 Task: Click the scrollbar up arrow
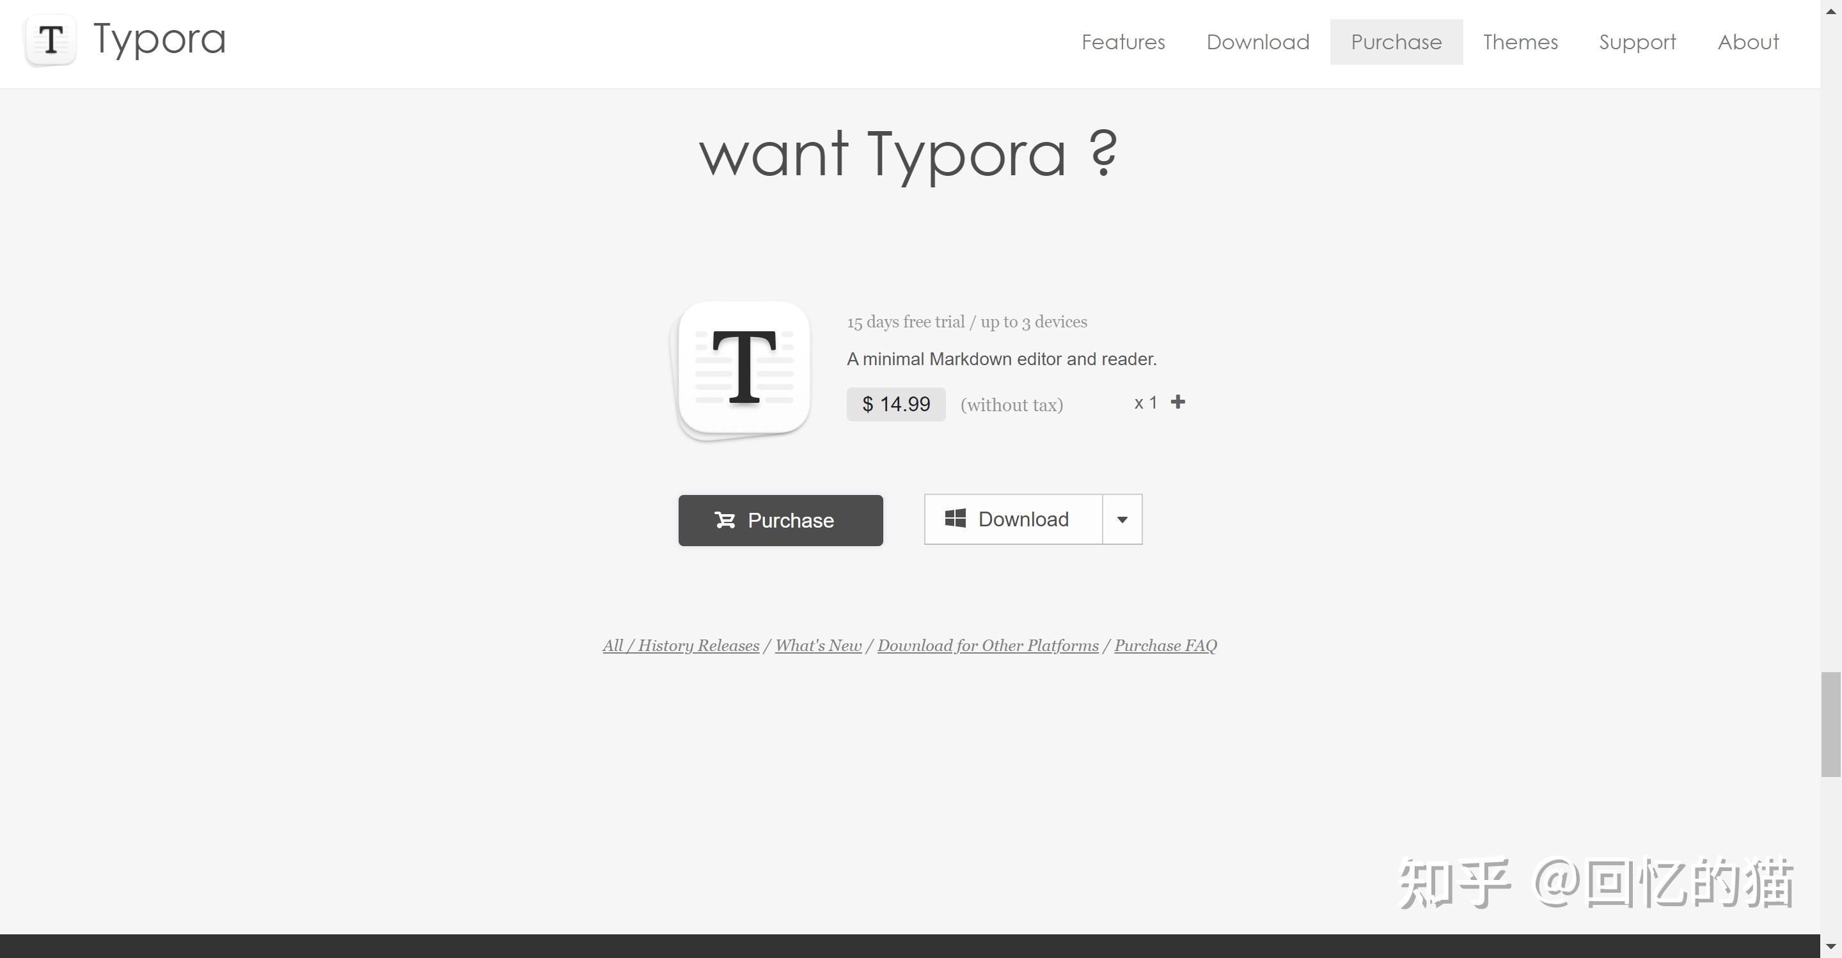[1830, 11]
